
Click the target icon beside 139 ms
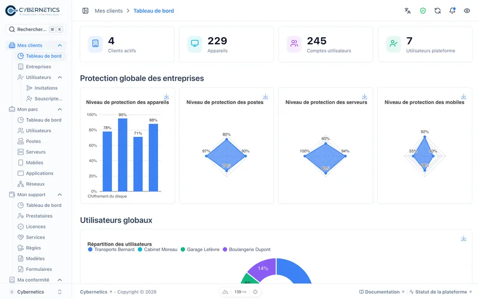[x=256, y=292]
